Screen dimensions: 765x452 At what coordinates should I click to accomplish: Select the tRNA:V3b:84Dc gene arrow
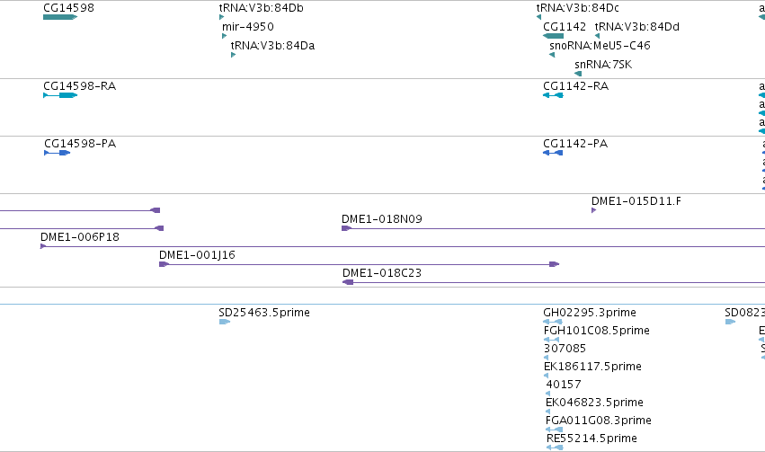click(538, 17)
